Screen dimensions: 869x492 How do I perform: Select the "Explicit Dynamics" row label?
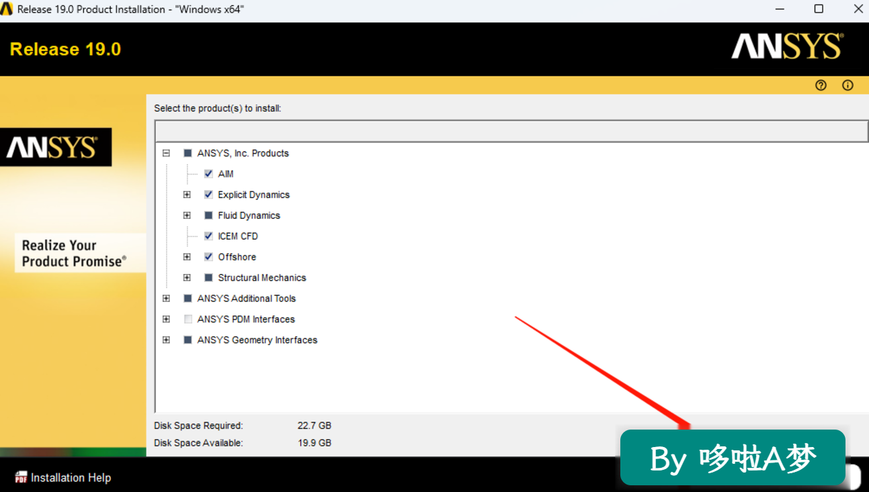click(x=254, y=195)
